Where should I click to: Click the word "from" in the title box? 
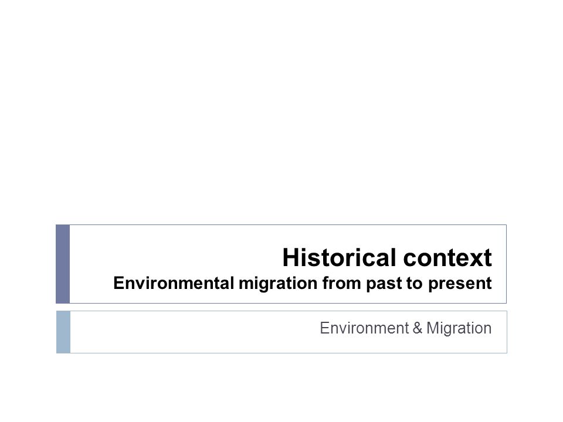click(x=341, y=283)
